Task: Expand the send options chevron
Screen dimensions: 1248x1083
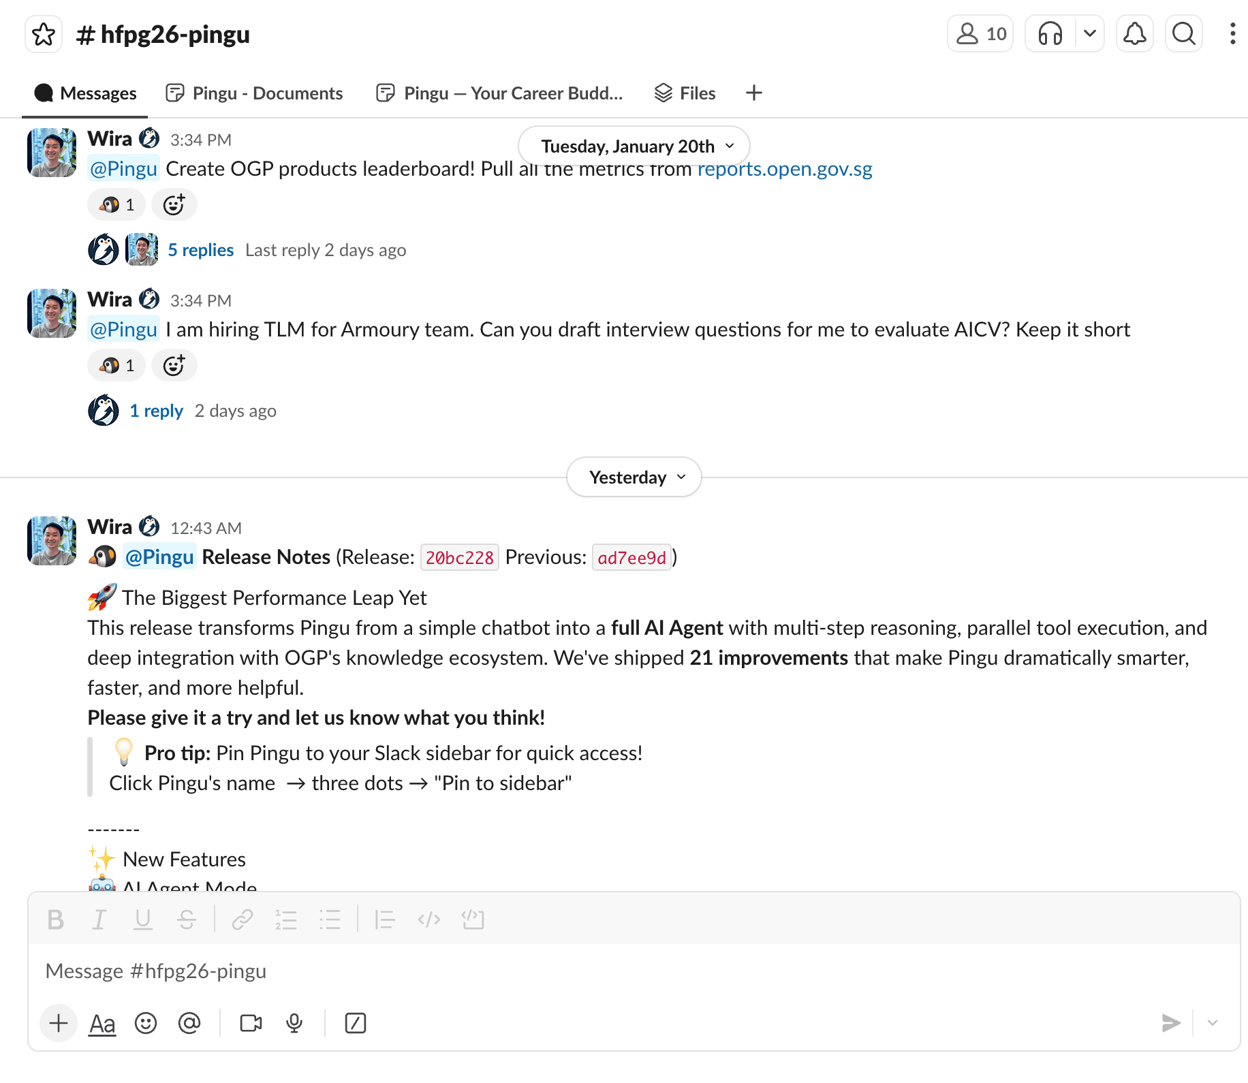Action: point(1212,1022)
